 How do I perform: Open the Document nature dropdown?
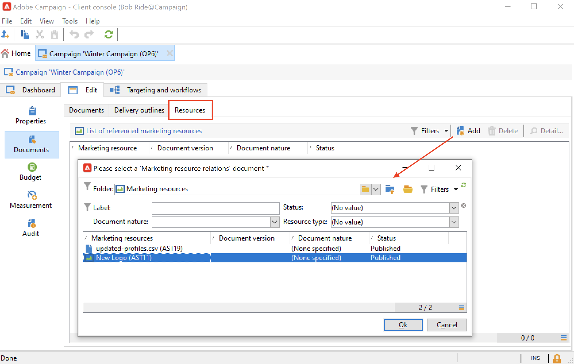tap(275, 222)
